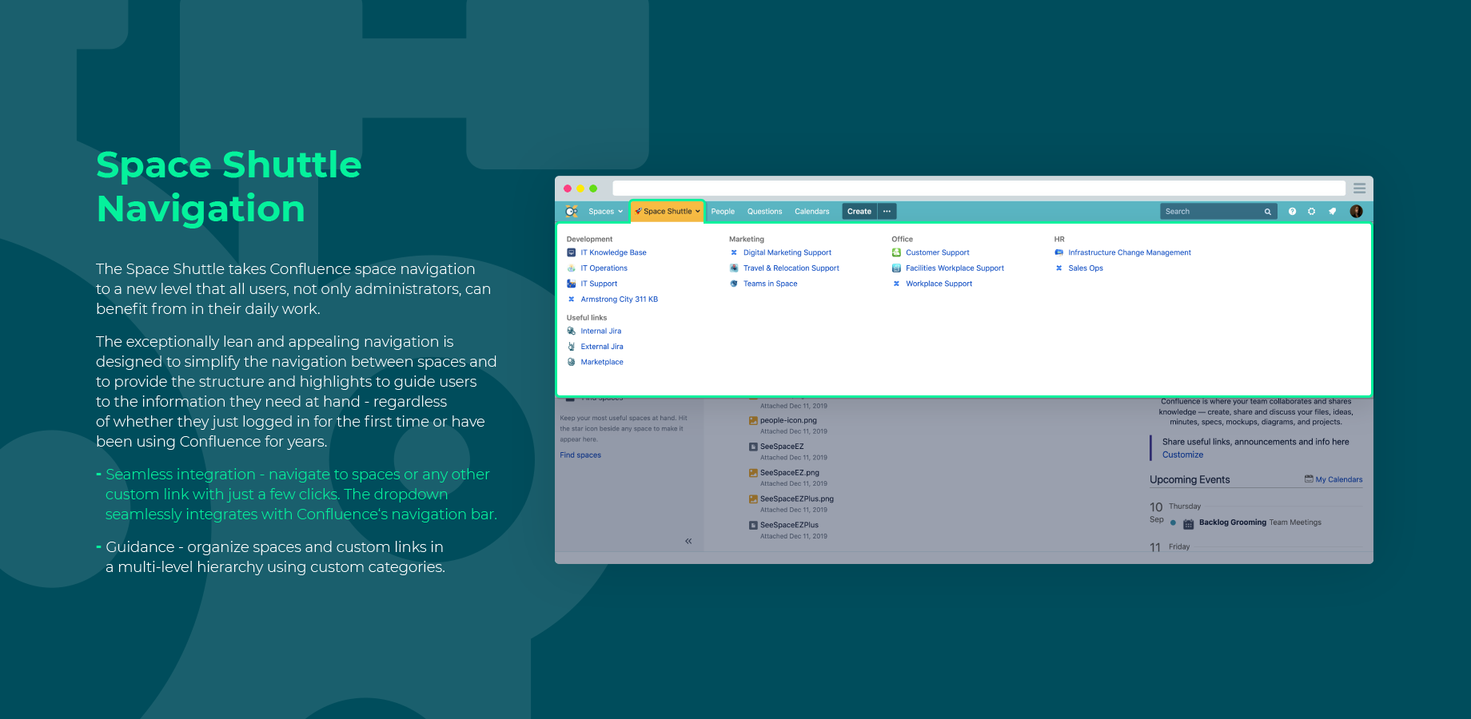The width and height of the screenshot is (1471, 719).
Task: Click the browser address bar
Action: click(x=979, y=189)
